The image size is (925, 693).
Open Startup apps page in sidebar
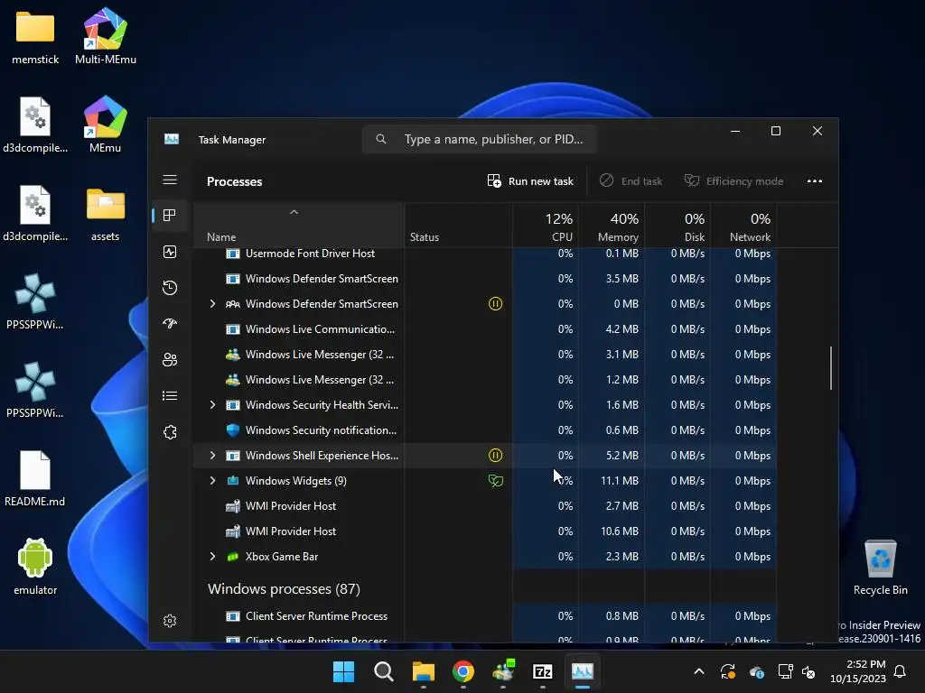[170, 324]
